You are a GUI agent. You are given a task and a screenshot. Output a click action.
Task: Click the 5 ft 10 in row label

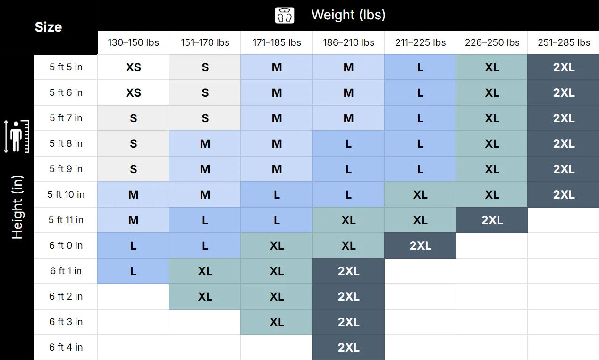(66, 194)
